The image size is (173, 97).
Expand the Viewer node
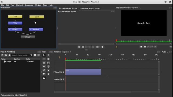tap(22, 37)
